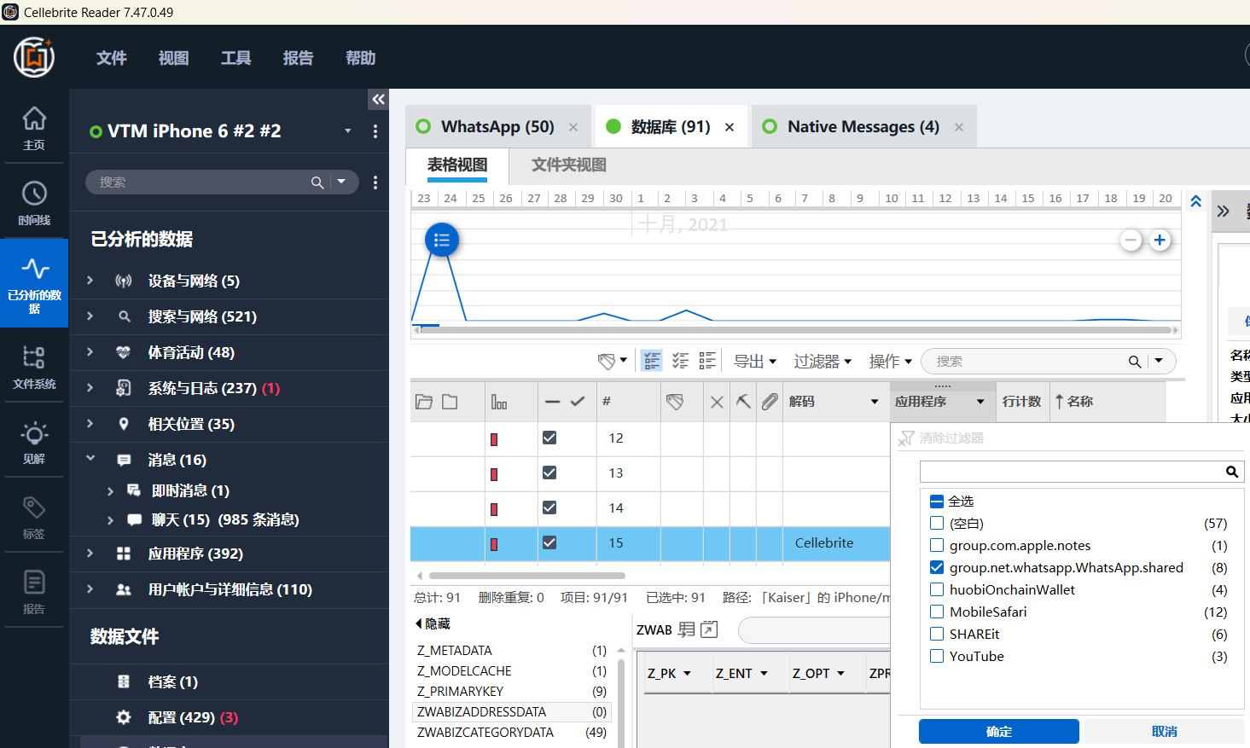Open the 文件系统 file system sidebar icon
This screenshot has width=1250, height=748.
click(x=34, y=366)
